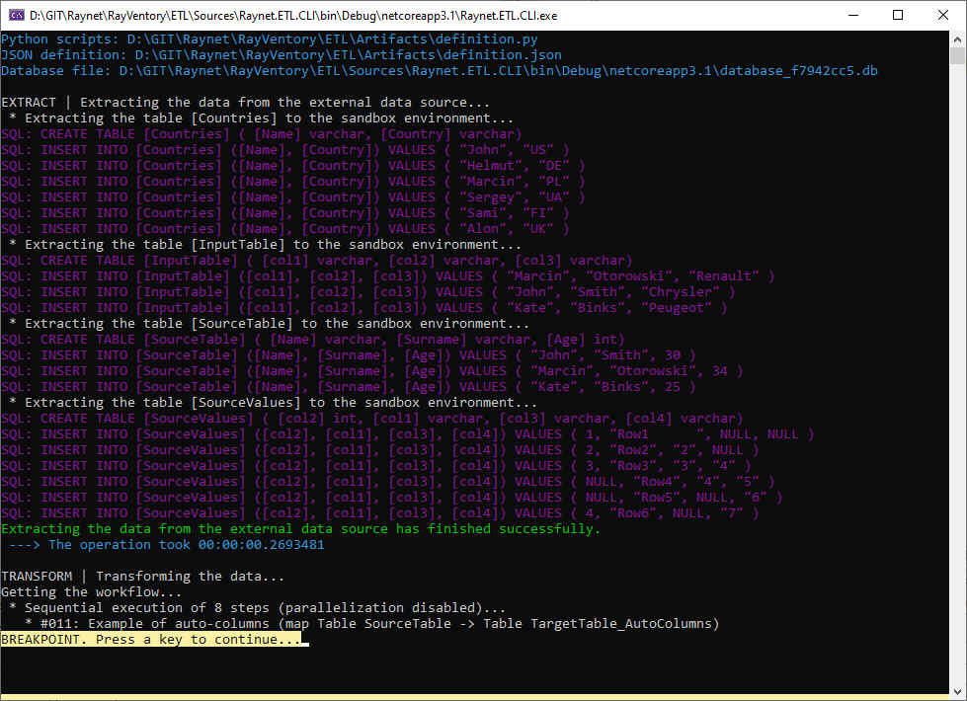Image resolution: width=967 pixels, height=701 pixels.
Task: Close the Raynet.ETL.CLI.exe window
Action: pos(943,14)
